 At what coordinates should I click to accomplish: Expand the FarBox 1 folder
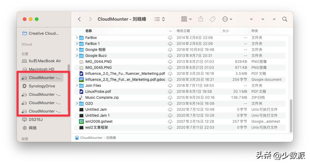click(77, 43)
